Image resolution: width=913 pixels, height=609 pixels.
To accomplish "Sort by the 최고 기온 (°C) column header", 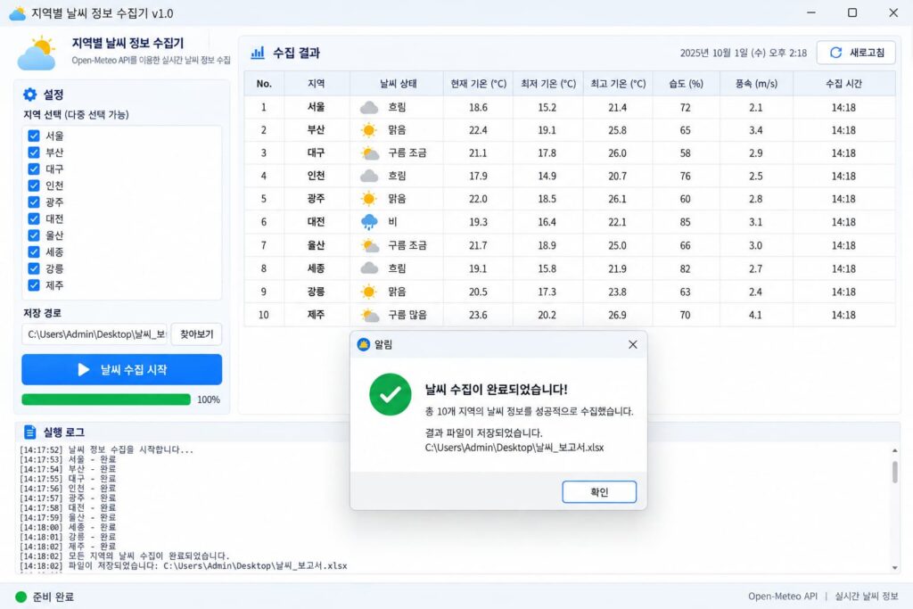I will 618,84.
